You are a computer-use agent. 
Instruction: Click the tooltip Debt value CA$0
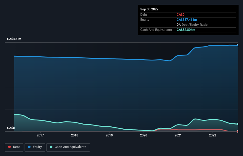pyautogui.click(x=181, y=15)
